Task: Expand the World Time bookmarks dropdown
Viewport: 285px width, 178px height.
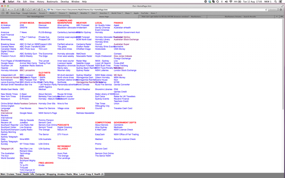Action: (x=117, y=13)
